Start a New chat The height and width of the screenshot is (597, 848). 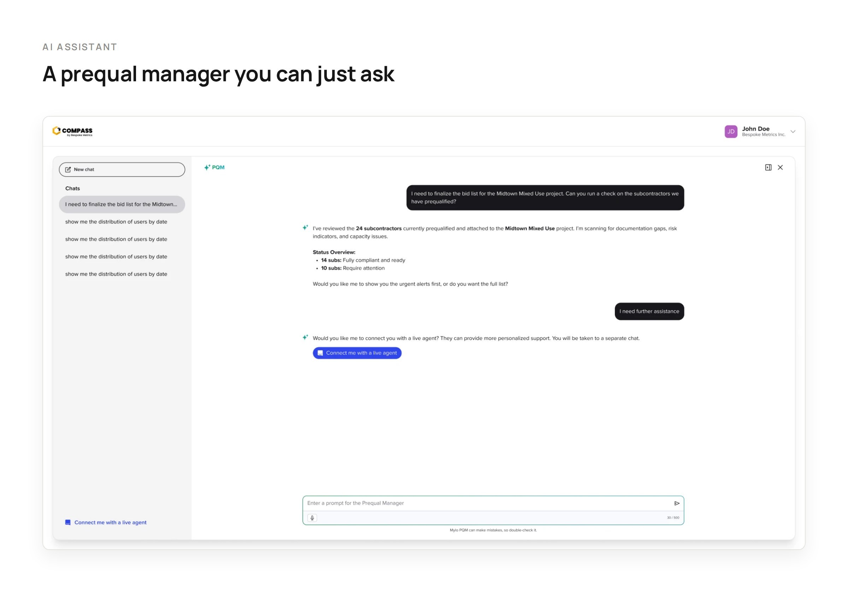click(x=122, y=170)
